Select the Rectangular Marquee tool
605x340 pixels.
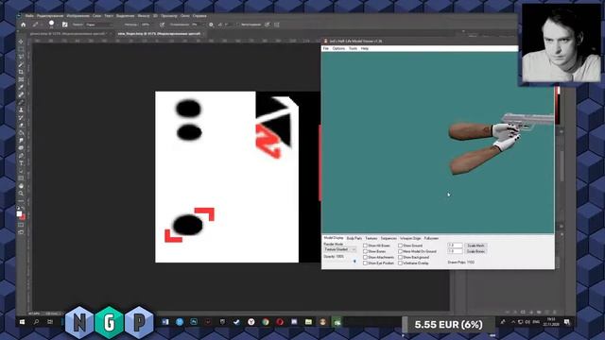coord(21,49)
